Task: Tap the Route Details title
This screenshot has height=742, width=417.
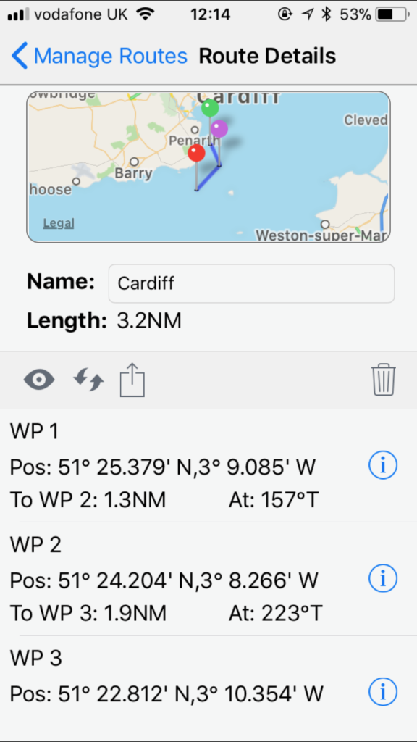Action: (x=267, y=56)
